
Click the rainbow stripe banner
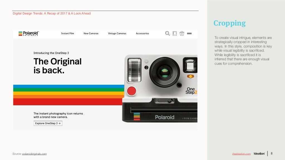coord(69,95)
